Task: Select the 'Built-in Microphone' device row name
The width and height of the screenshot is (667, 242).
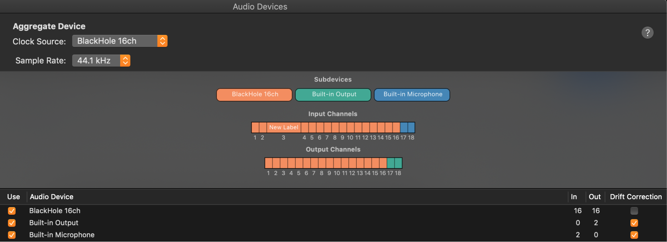Action: point(62,235)
